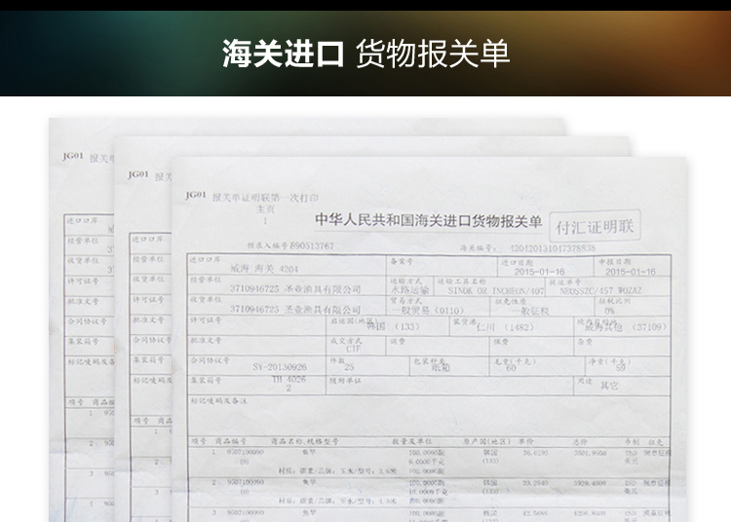Select the 申报日期 value 2015-01-16
The image size is (731, 522).
point(631,272)
